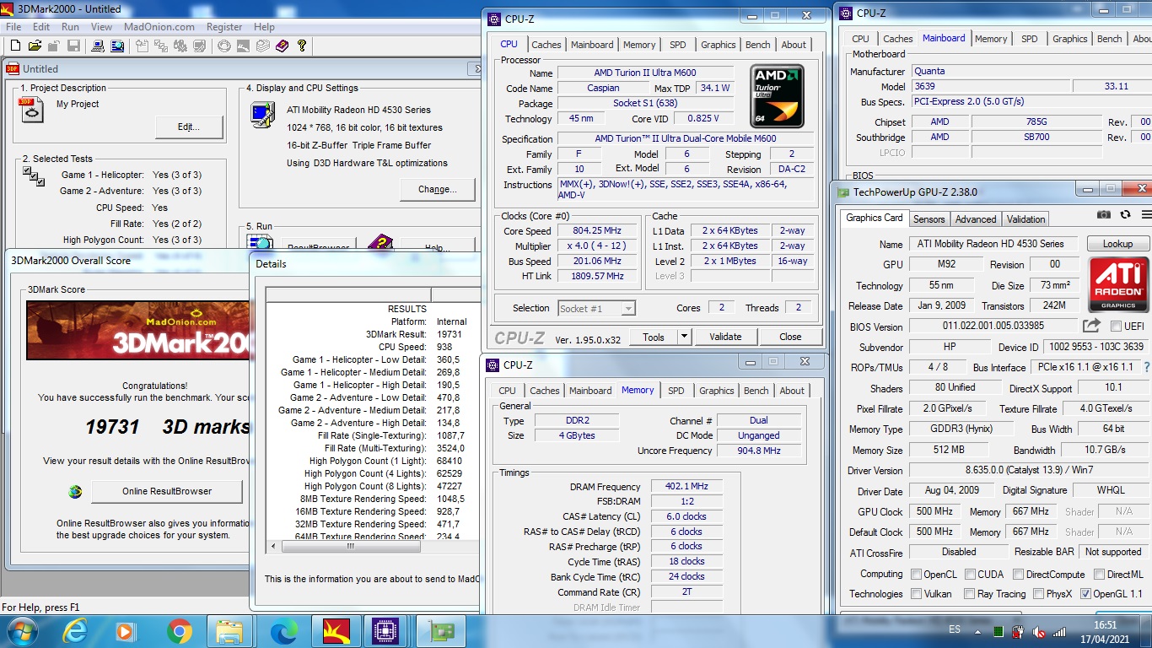Click GPU-Z screenshot camera icon
Image resolution: width=1152 pixels, height=648 pixels.
coord(1104,215)
